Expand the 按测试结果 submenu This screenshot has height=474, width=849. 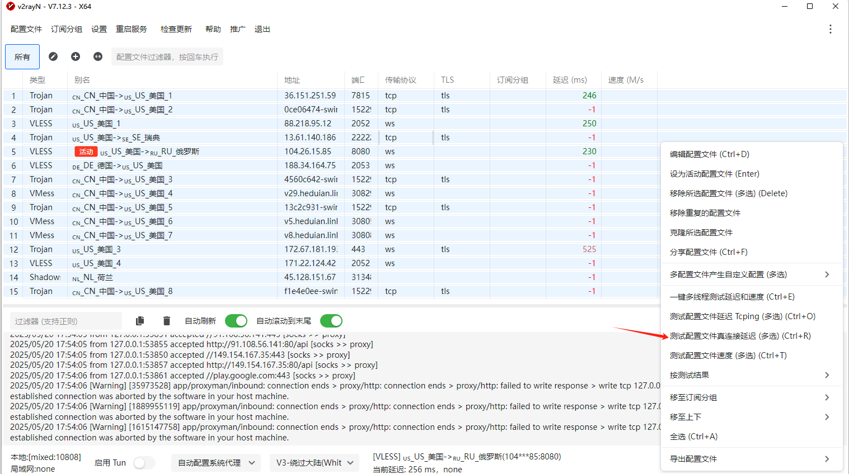(x=752, y=375)
